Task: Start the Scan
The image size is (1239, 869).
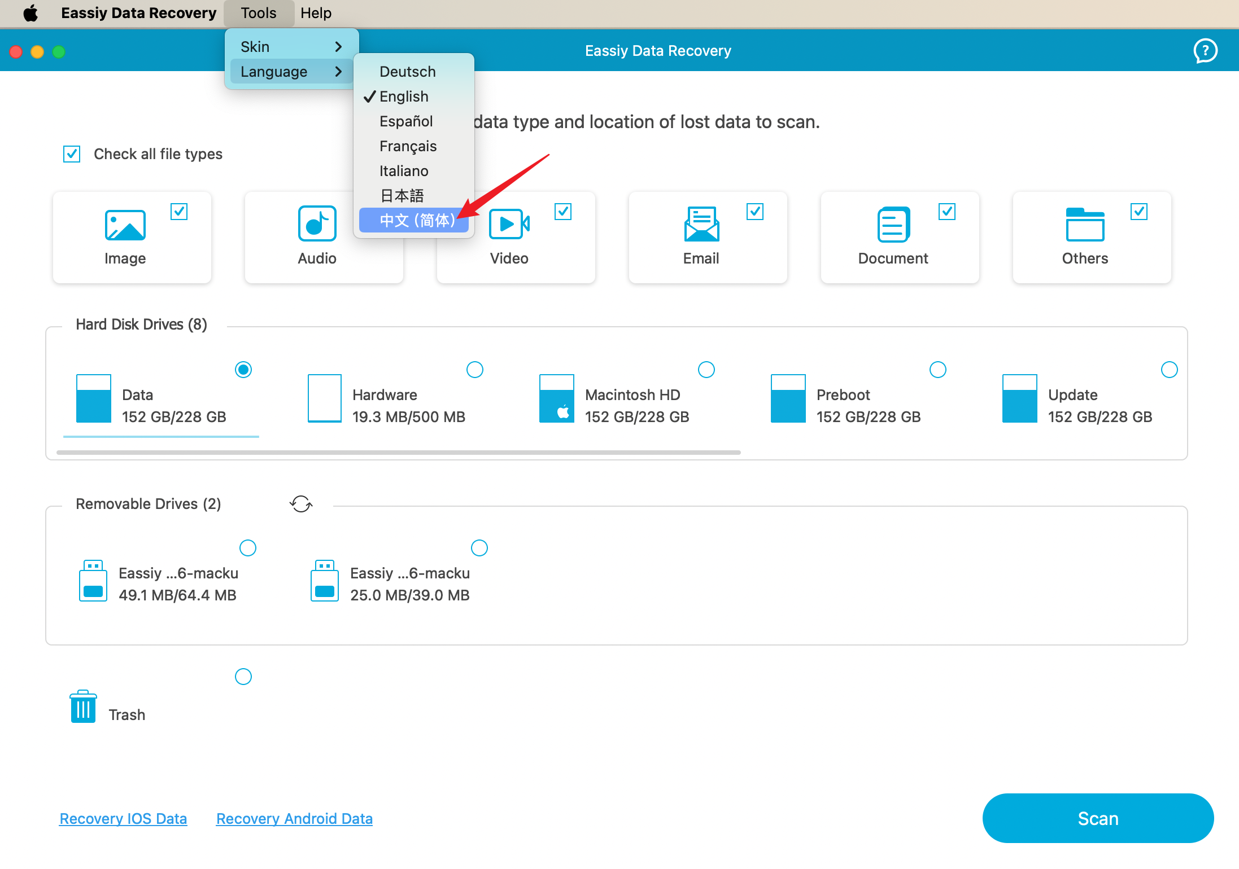Action: coord(1098,818)
